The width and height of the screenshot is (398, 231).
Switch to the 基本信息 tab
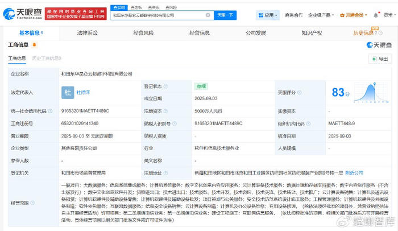coord(31,33)
